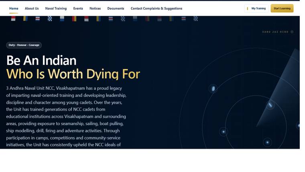Image resolution: width=305 pixels, height=172 pixels.
Task: Open the Home nav tab
Action: (x=14, y=8)
